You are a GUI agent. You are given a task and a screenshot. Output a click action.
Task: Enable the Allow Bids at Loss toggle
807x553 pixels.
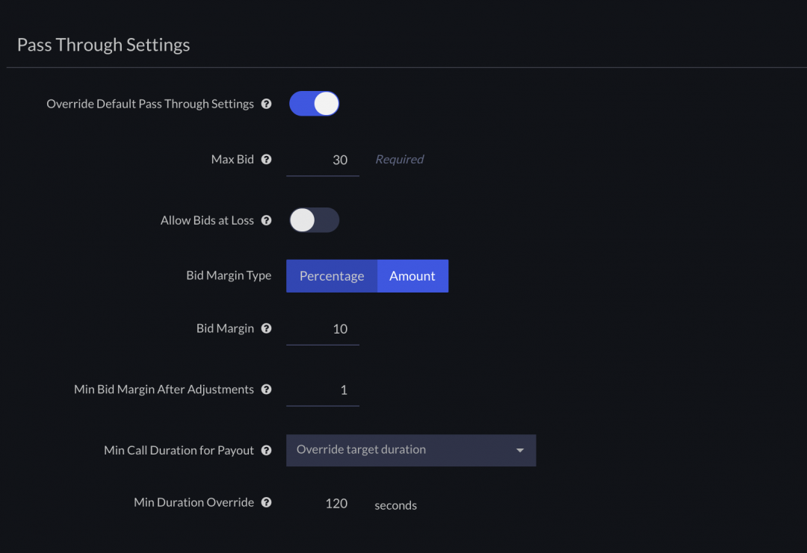[x=314, y=220]
